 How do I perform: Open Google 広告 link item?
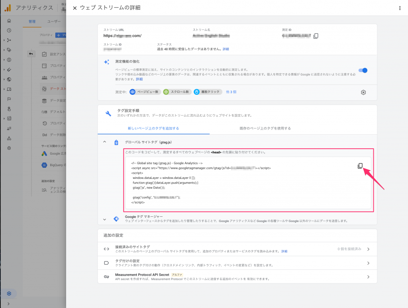pyautogui.click(x=54, y=153)
